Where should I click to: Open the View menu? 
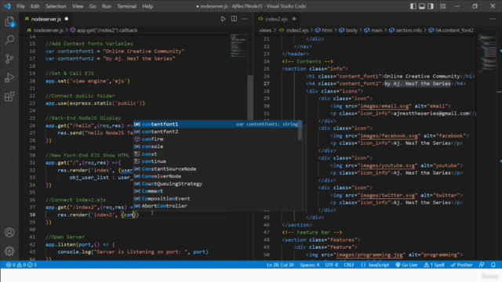coord(78,6)
